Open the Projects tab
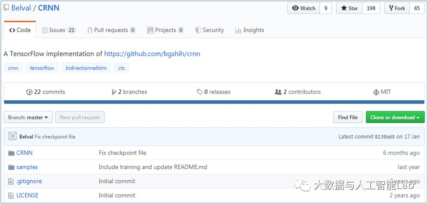The height and width of the screenshot is (204, 428). coord(165,30)
